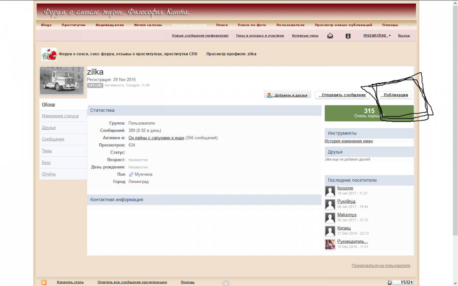The width and height of the screenshot is (458, 286).
Task: Open the Изменить стиль style chooser
Action: (x=70, y=282)
